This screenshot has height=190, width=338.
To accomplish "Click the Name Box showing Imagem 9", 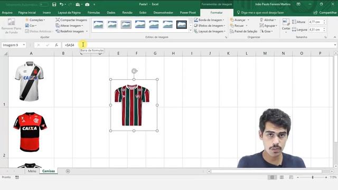I will point(13,45).
